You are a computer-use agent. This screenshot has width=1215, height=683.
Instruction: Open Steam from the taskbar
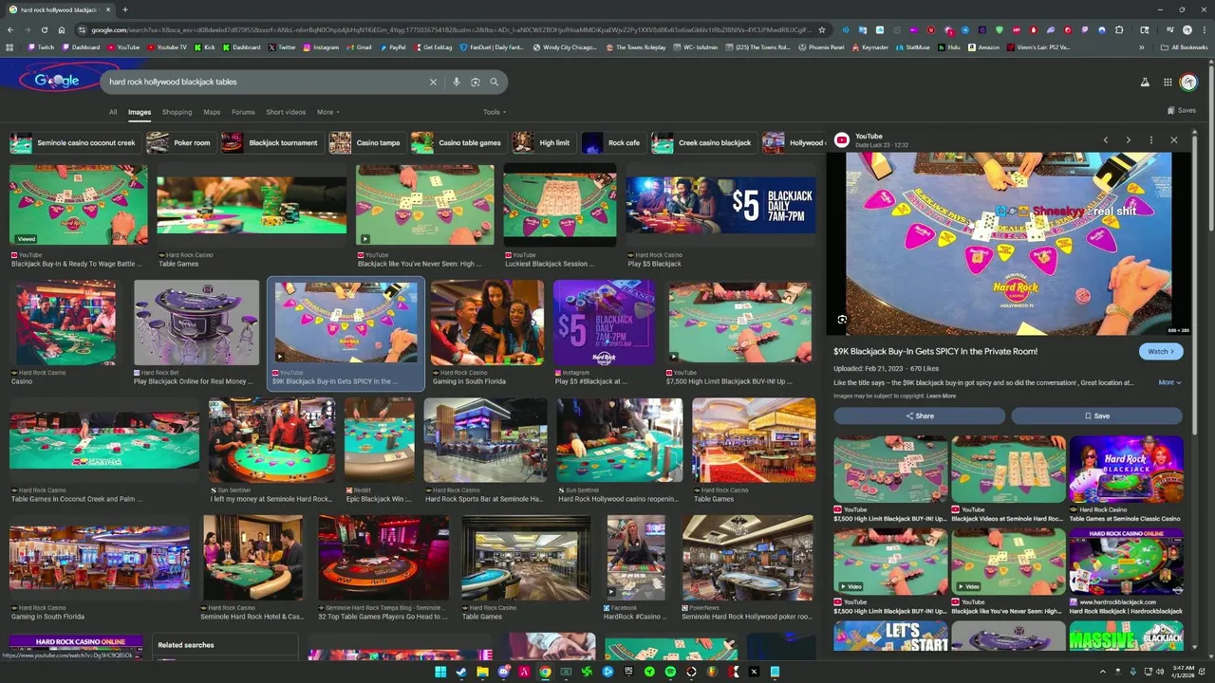(x=461, y=672)
